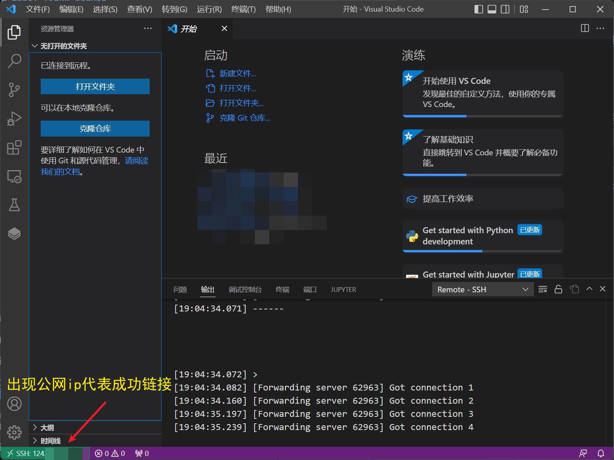Click the 克隆仓库 button

[x=95, y=129]
